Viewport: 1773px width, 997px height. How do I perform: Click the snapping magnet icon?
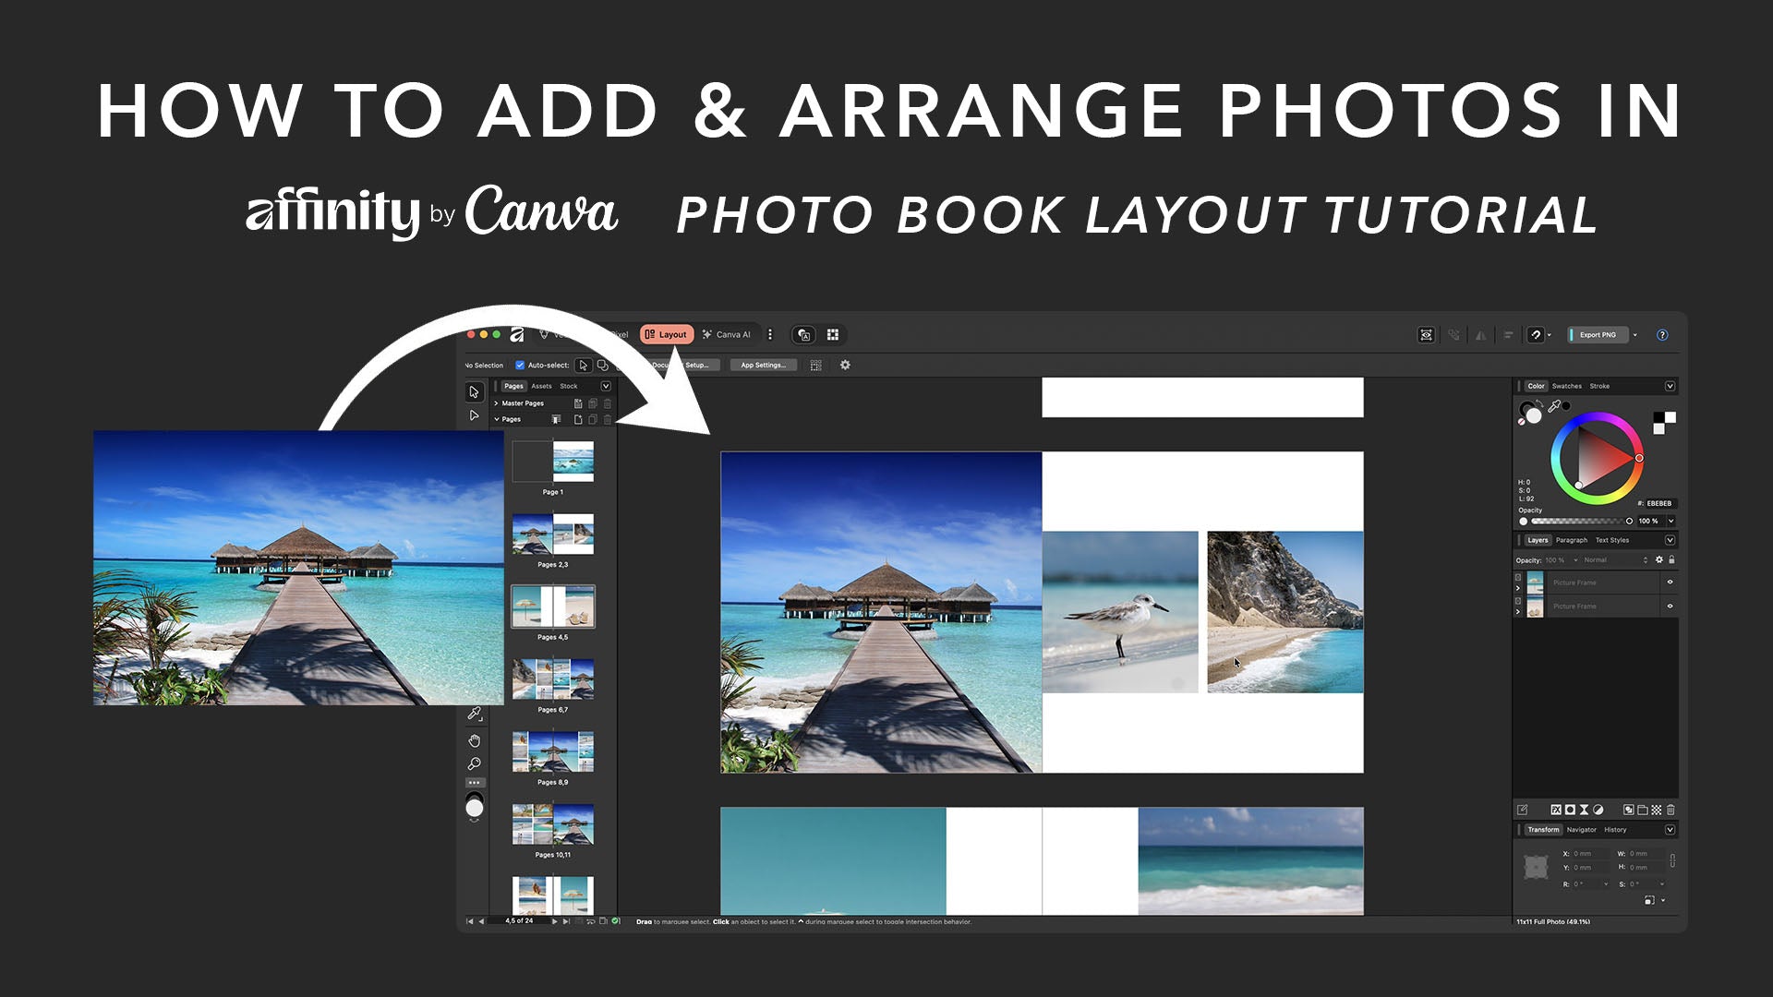pyautogui.click(x=1536, y=335)
